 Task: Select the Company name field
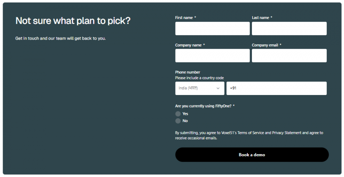tap(212, 56)
